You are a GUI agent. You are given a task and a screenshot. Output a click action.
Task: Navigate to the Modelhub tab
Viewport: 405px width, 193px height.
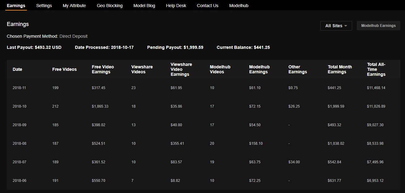pyautogui.click(x=239, y=6)
